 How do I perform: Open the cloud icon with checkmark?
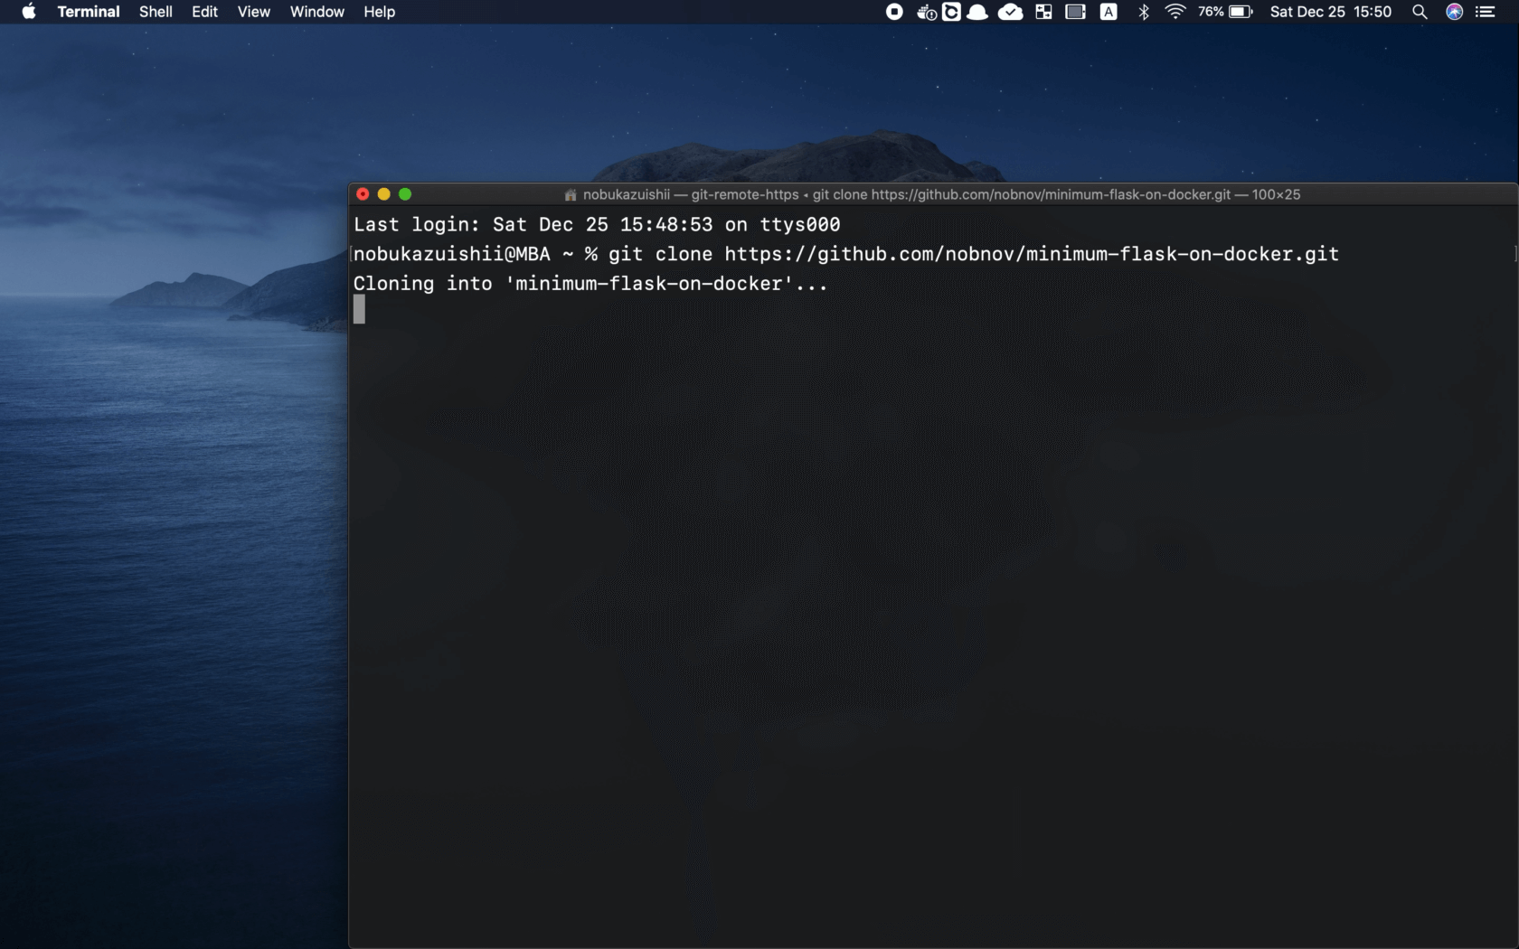[1010, 12]
